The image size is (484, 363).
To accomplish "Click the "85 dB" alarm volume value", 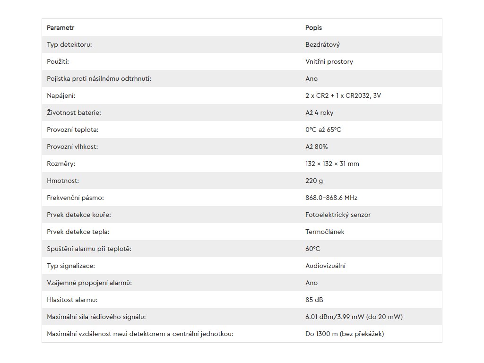I will coord(314,300).
